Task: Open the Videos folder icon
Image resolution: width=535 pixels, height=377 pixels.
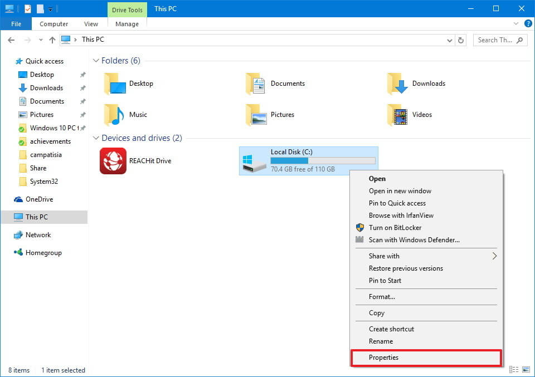Action: (397, 115)
